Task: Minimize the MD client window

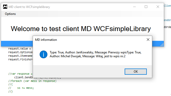Action: [134, 7]
